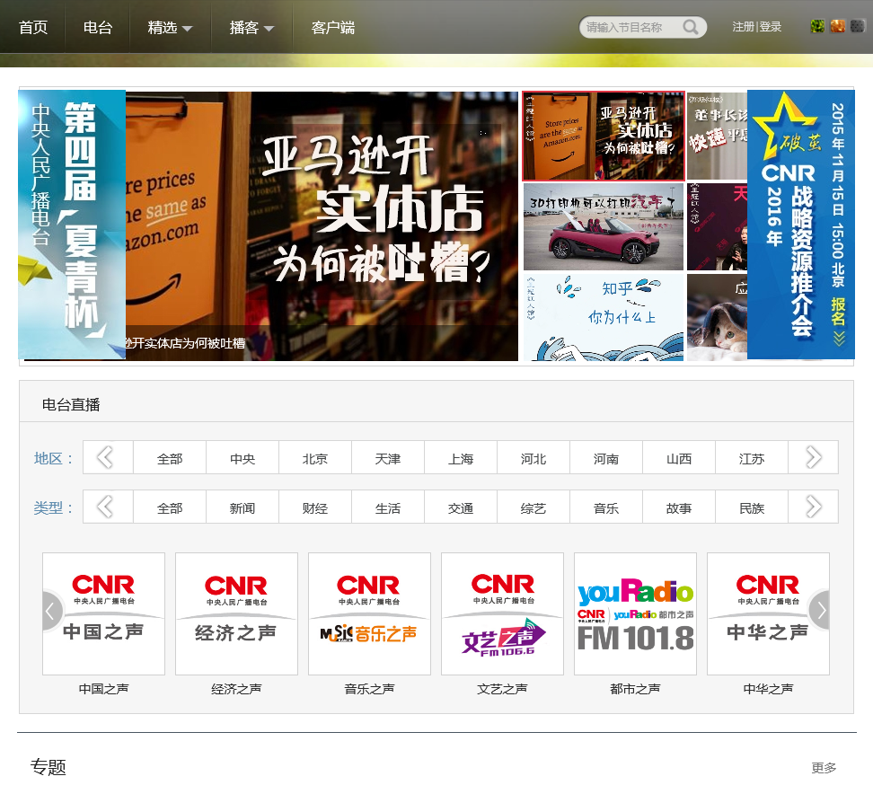The image size is (873, 794).
Task: Click the 注册 register link
Action: coord(744,27)
